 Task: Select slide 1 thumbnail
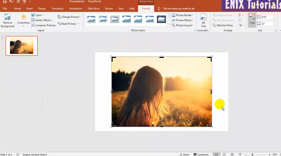click(x=21, y=46)
